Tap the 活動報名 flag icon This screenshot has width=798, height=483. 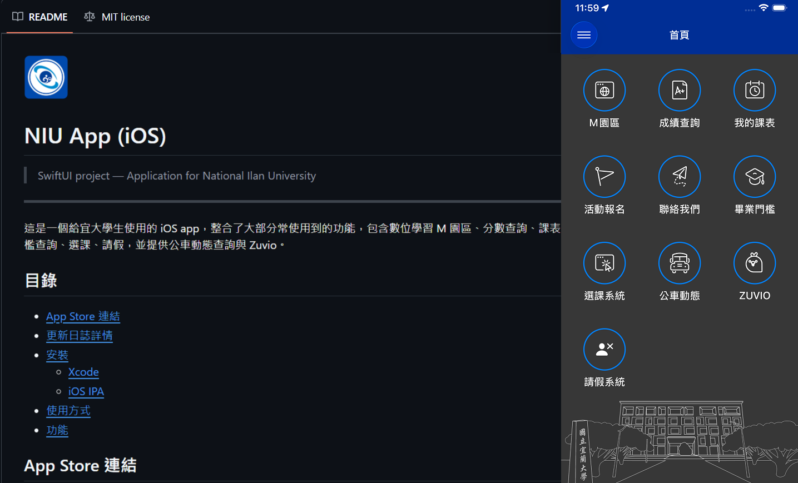(604, 177)
